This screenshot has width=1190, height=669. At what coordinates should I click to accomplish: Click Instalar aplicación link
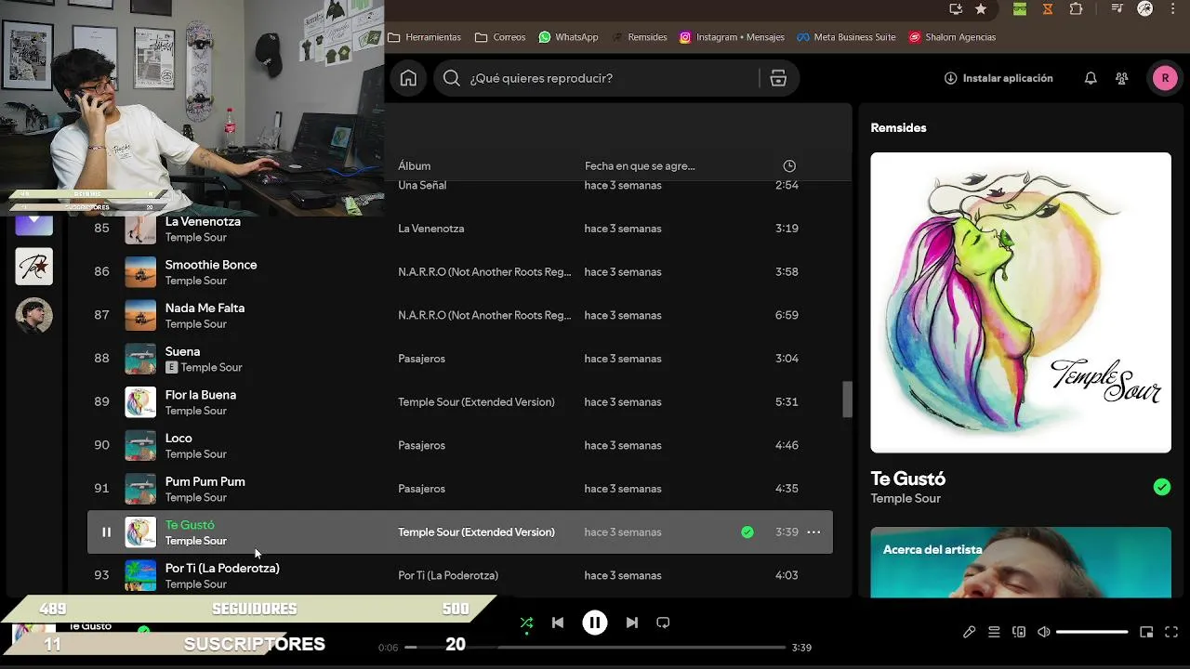point(998,78)
